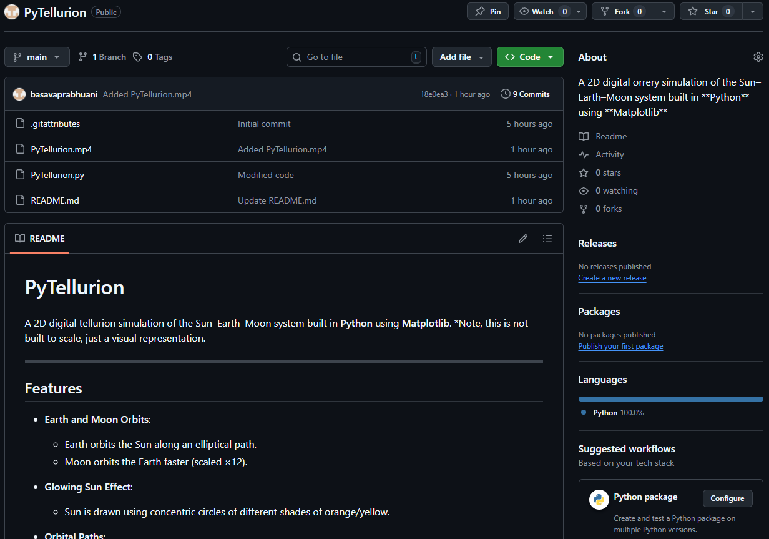
Task: Focus the Go to file search field
Action: point(356,57)
